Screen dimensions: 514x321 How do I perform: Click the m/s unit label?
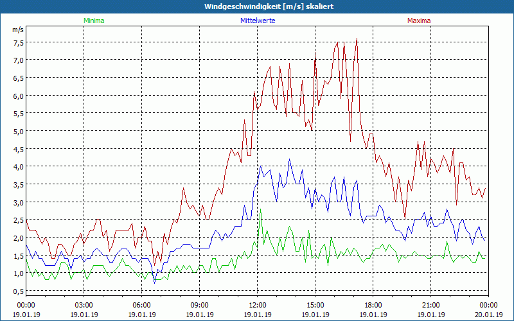tap(17, 30)
